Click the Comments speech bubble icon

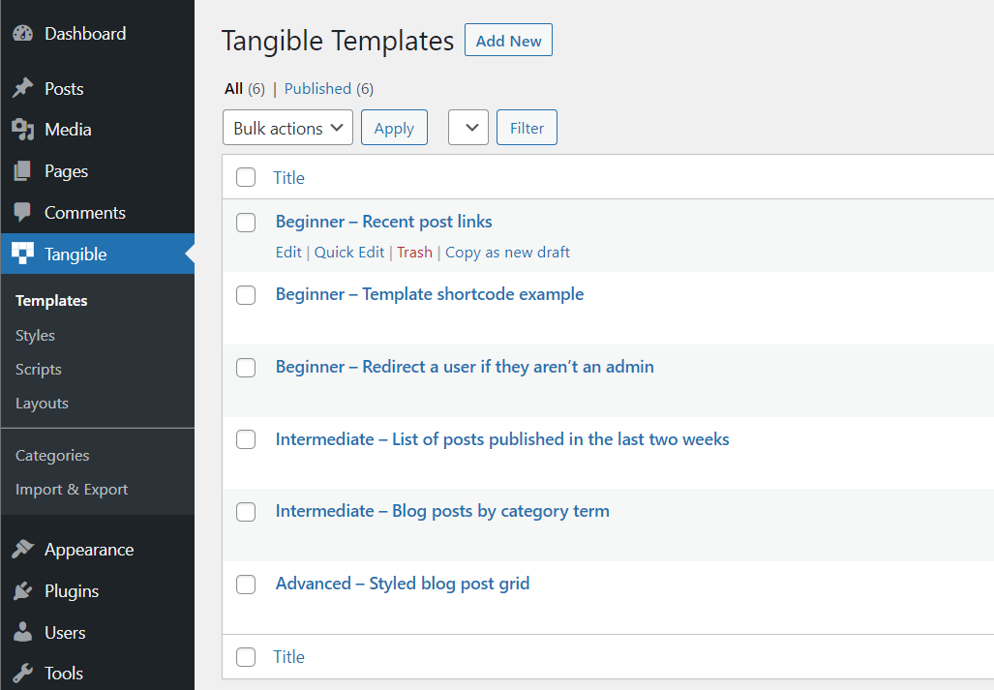click(x=22, y=213)
